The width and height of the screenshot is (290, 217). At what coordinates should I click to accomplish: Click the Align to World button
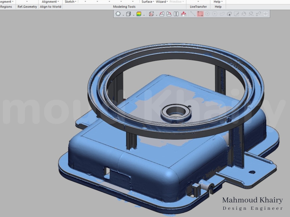50,7
